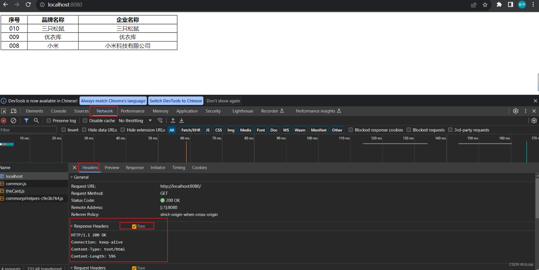Check Hide data URLs

pos(84,130)
